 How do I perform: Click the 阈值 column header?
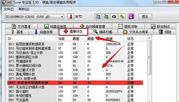(95, 39)
